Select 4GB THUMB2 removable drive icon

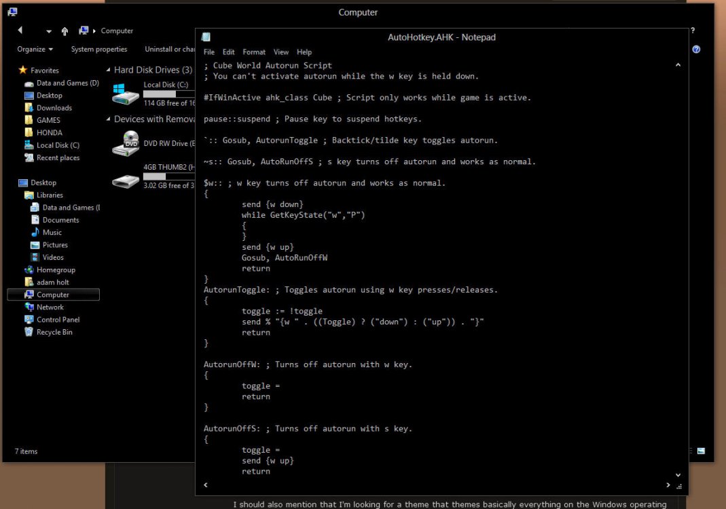(x=126, y=181)
